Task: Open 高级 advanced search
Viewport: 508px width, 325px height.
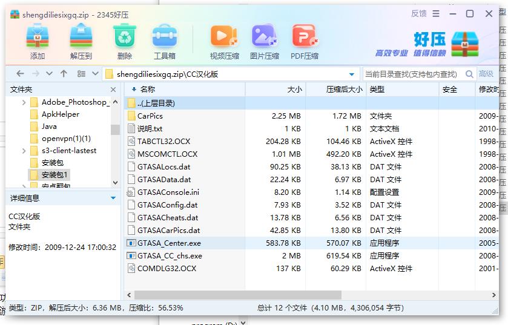Action: [486, 74]
